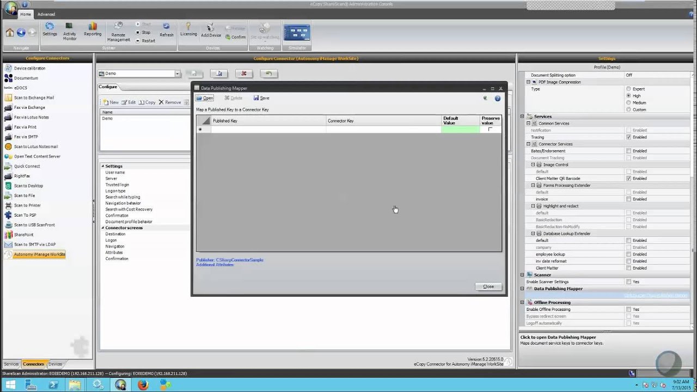Select the Configure tab
Screen dimensions: 697x392
108,87
